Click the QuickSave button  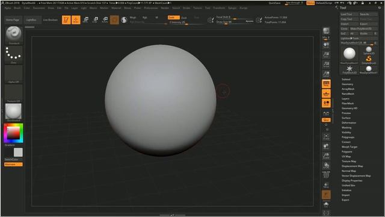pyautogui.click(x=274, y=3)
